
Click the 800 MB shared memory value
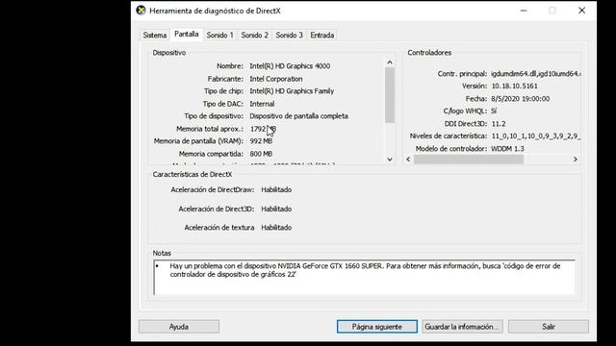(261, 154)
